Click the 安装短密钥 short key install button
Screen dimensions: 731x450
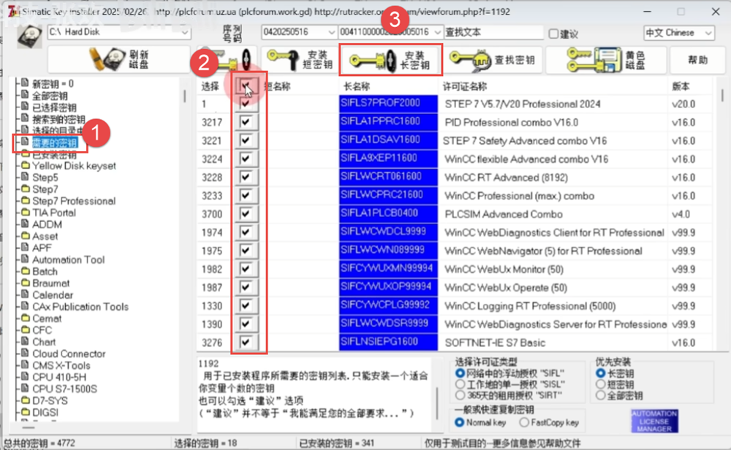(300, 60)
